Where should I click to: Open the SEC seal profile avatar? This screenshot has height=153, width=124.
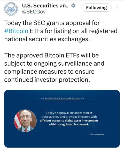[11, 9]
